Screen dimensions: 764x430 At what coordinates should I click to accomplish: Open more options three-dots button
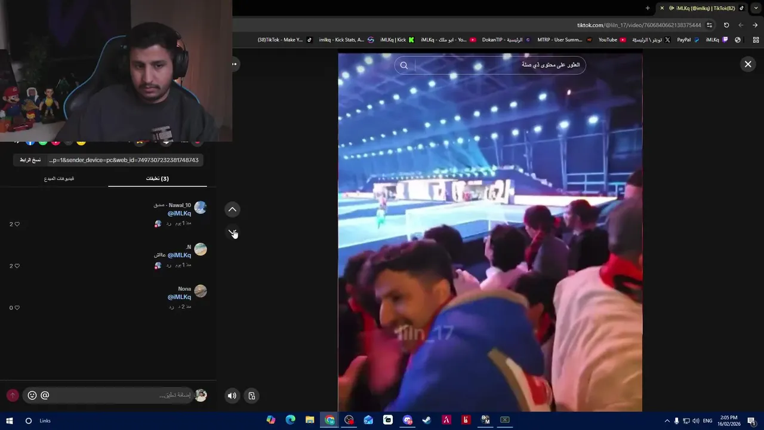point(234,64)
